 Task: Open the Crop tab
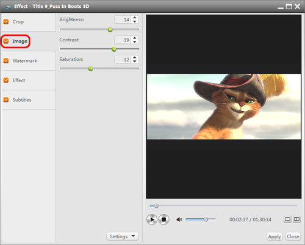(29, 22)
